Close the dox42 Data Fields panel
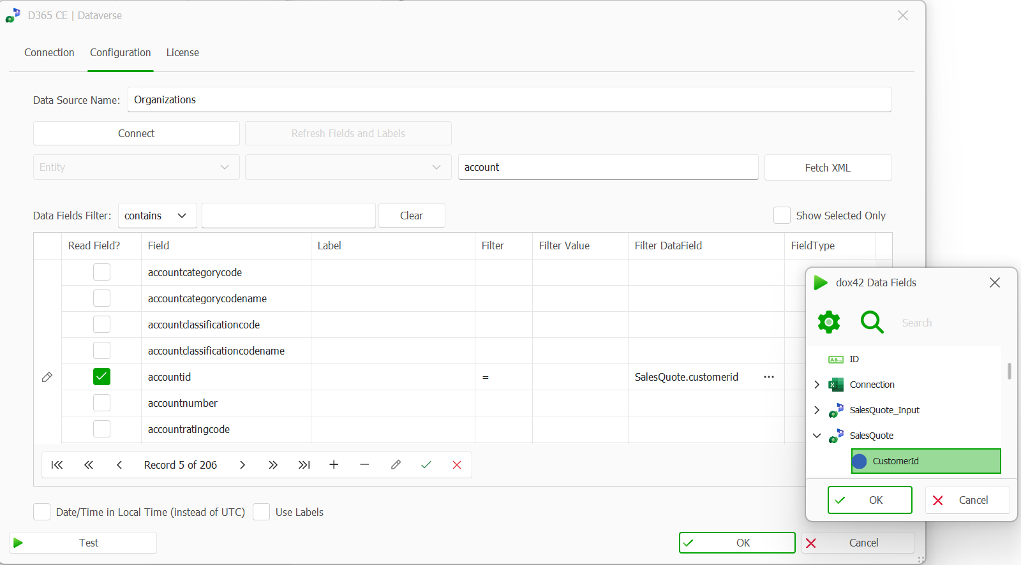 tap(995, 282)
